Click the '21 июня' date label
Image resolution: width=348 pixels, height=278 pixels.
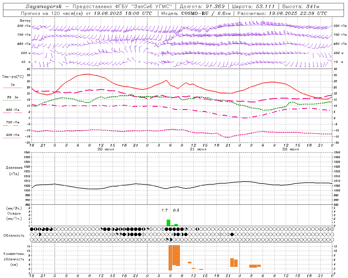[198, 149]
